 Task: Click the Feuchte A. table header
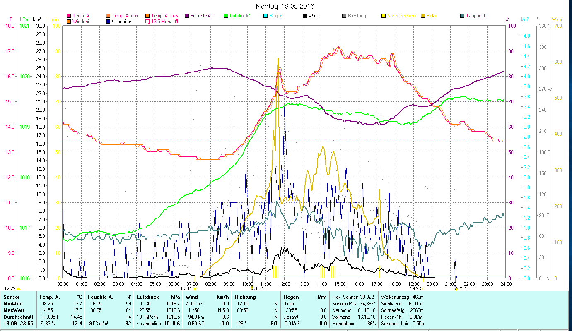coord(101,297)
